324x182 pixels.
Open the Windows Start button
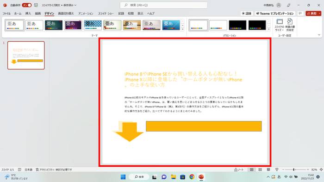123,177
